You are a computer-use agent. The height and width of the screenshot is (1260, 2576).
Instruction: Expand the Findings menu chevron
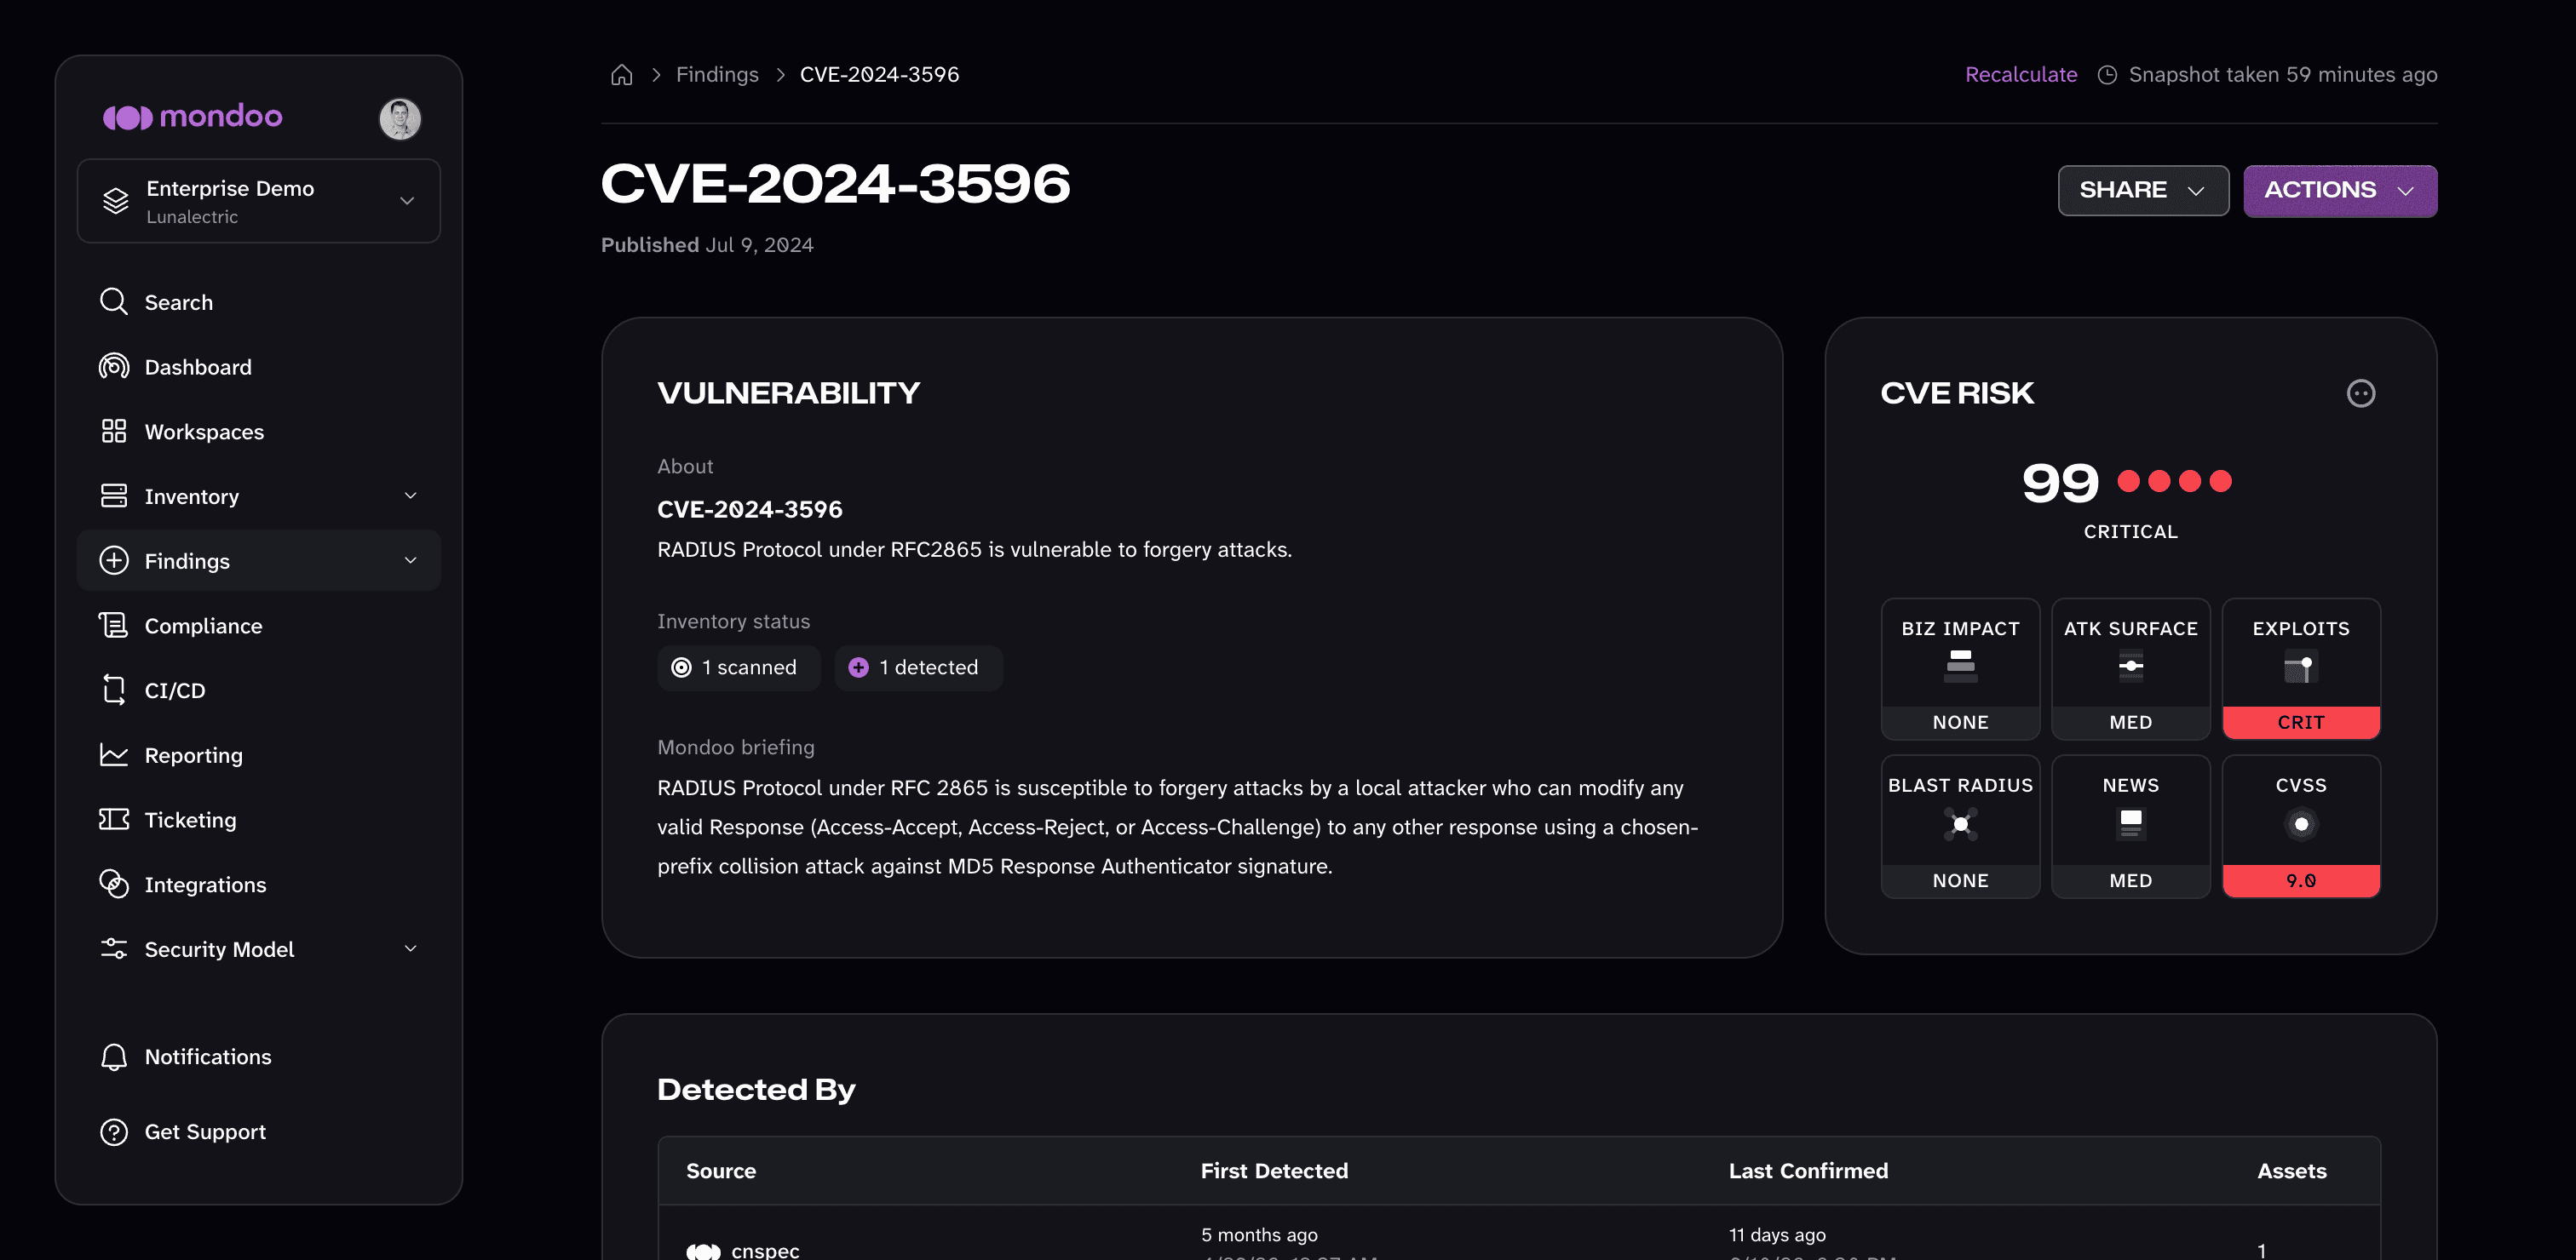pos(410,560)
